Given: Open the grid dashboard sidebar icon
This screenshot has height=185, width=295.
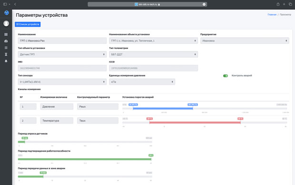Looking at the screenshot, I should coord(6,34).
